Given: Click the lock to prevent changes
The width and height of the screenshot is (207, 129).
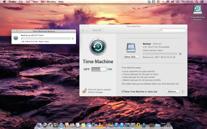Looking at the screenshot, I should click(85, 91).
